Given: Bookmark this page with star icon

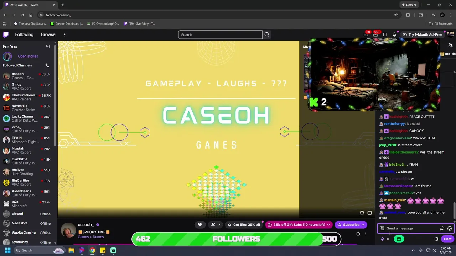Looking at the screenshot, I should click(396, 15).
